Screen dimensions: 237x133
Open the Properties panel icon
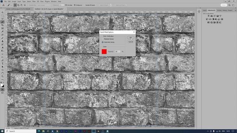pos(199,11)
